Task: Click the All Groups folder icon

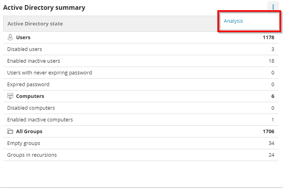Action: click(x=11, y=132)
